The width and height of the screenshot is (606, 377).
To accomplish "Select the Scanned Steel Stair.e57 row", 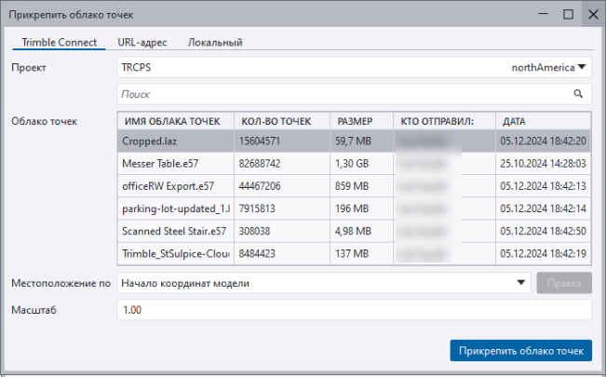I will (x=176, y=231).
